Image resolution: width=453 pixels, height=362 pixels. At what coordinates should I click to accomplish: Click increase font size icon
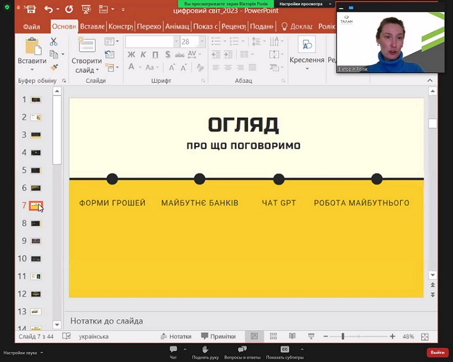tap(172, 68)
